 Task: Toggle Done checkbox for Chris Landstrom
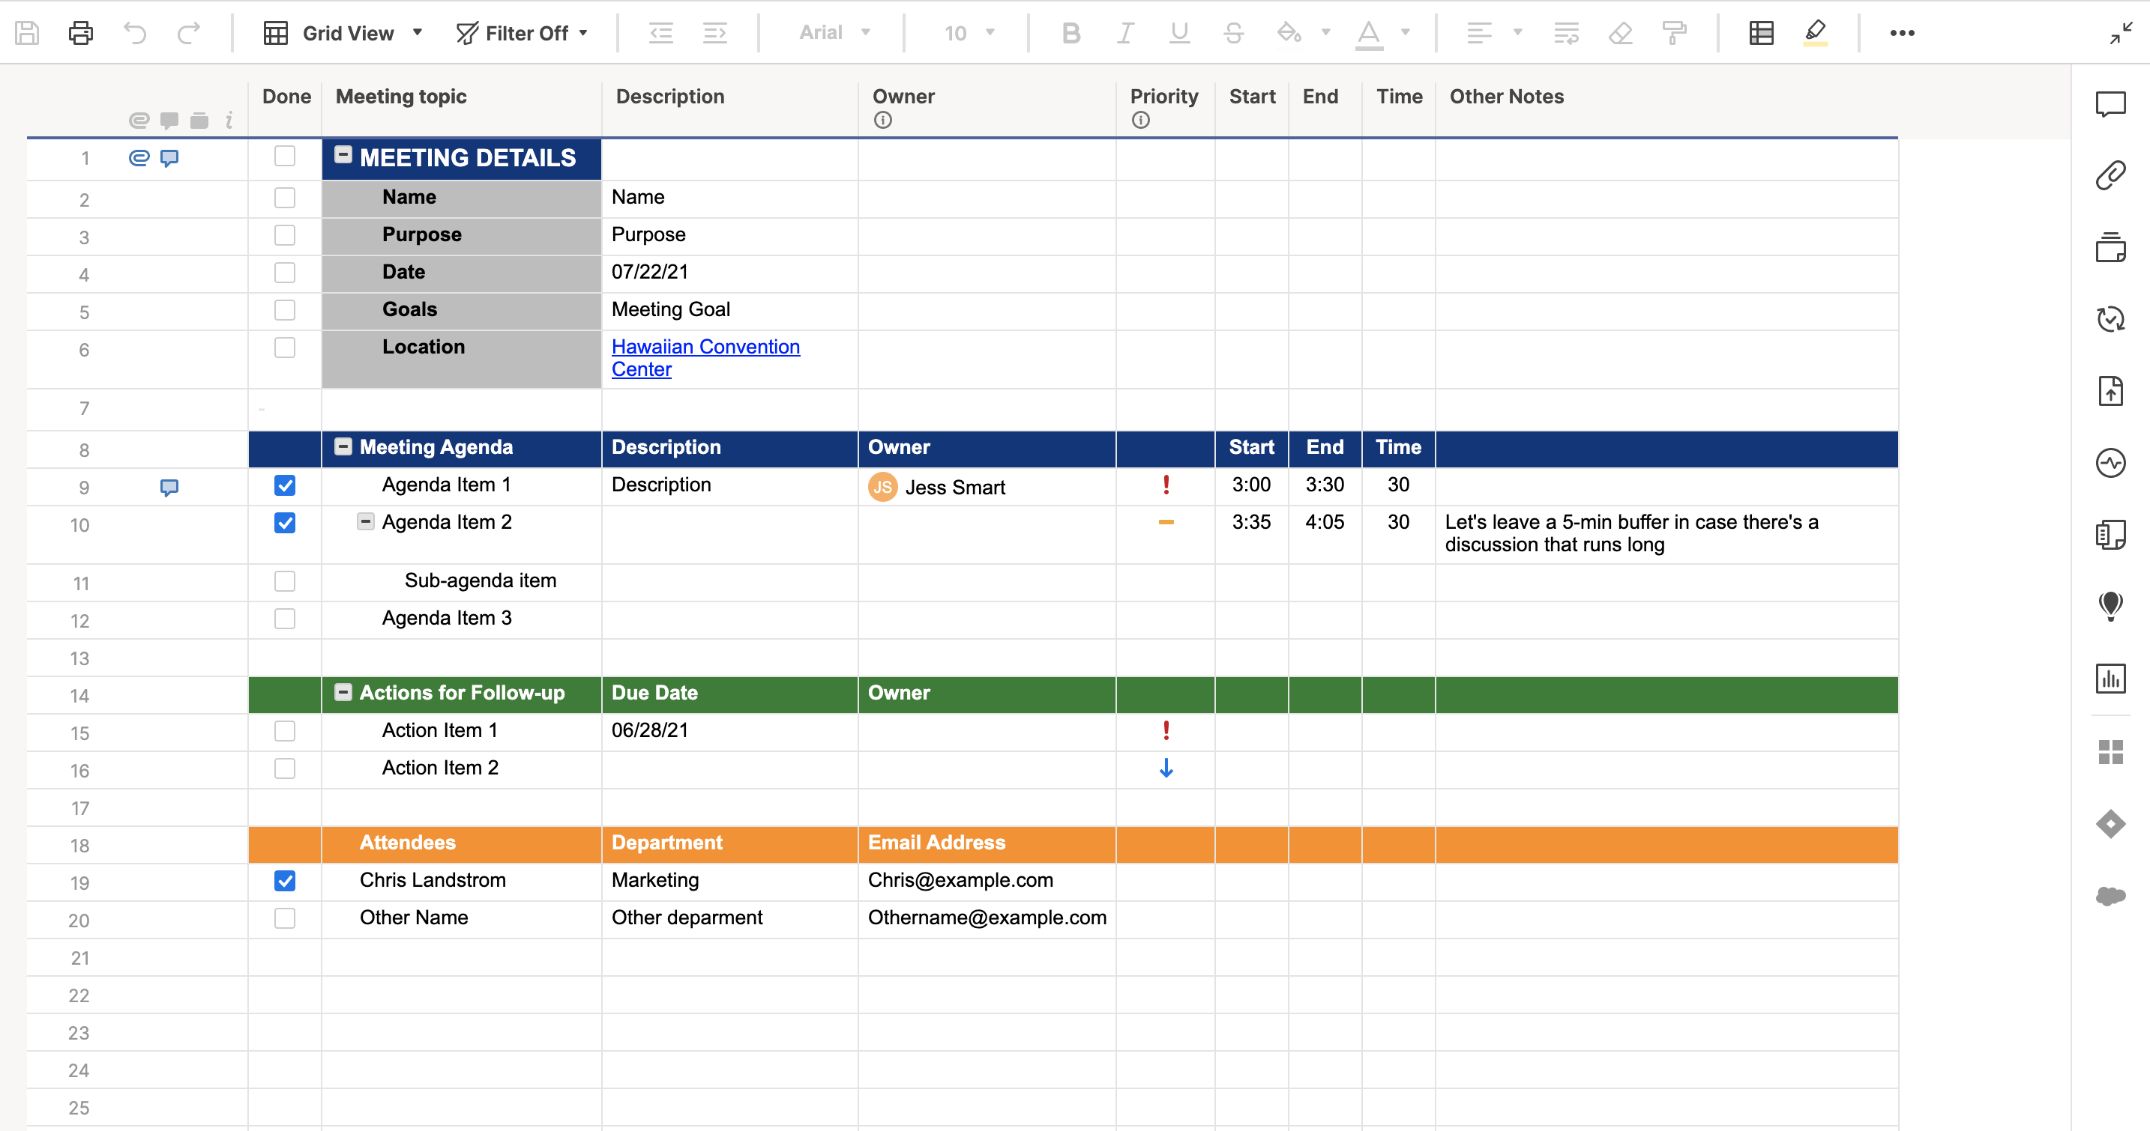tap(284, 879)
